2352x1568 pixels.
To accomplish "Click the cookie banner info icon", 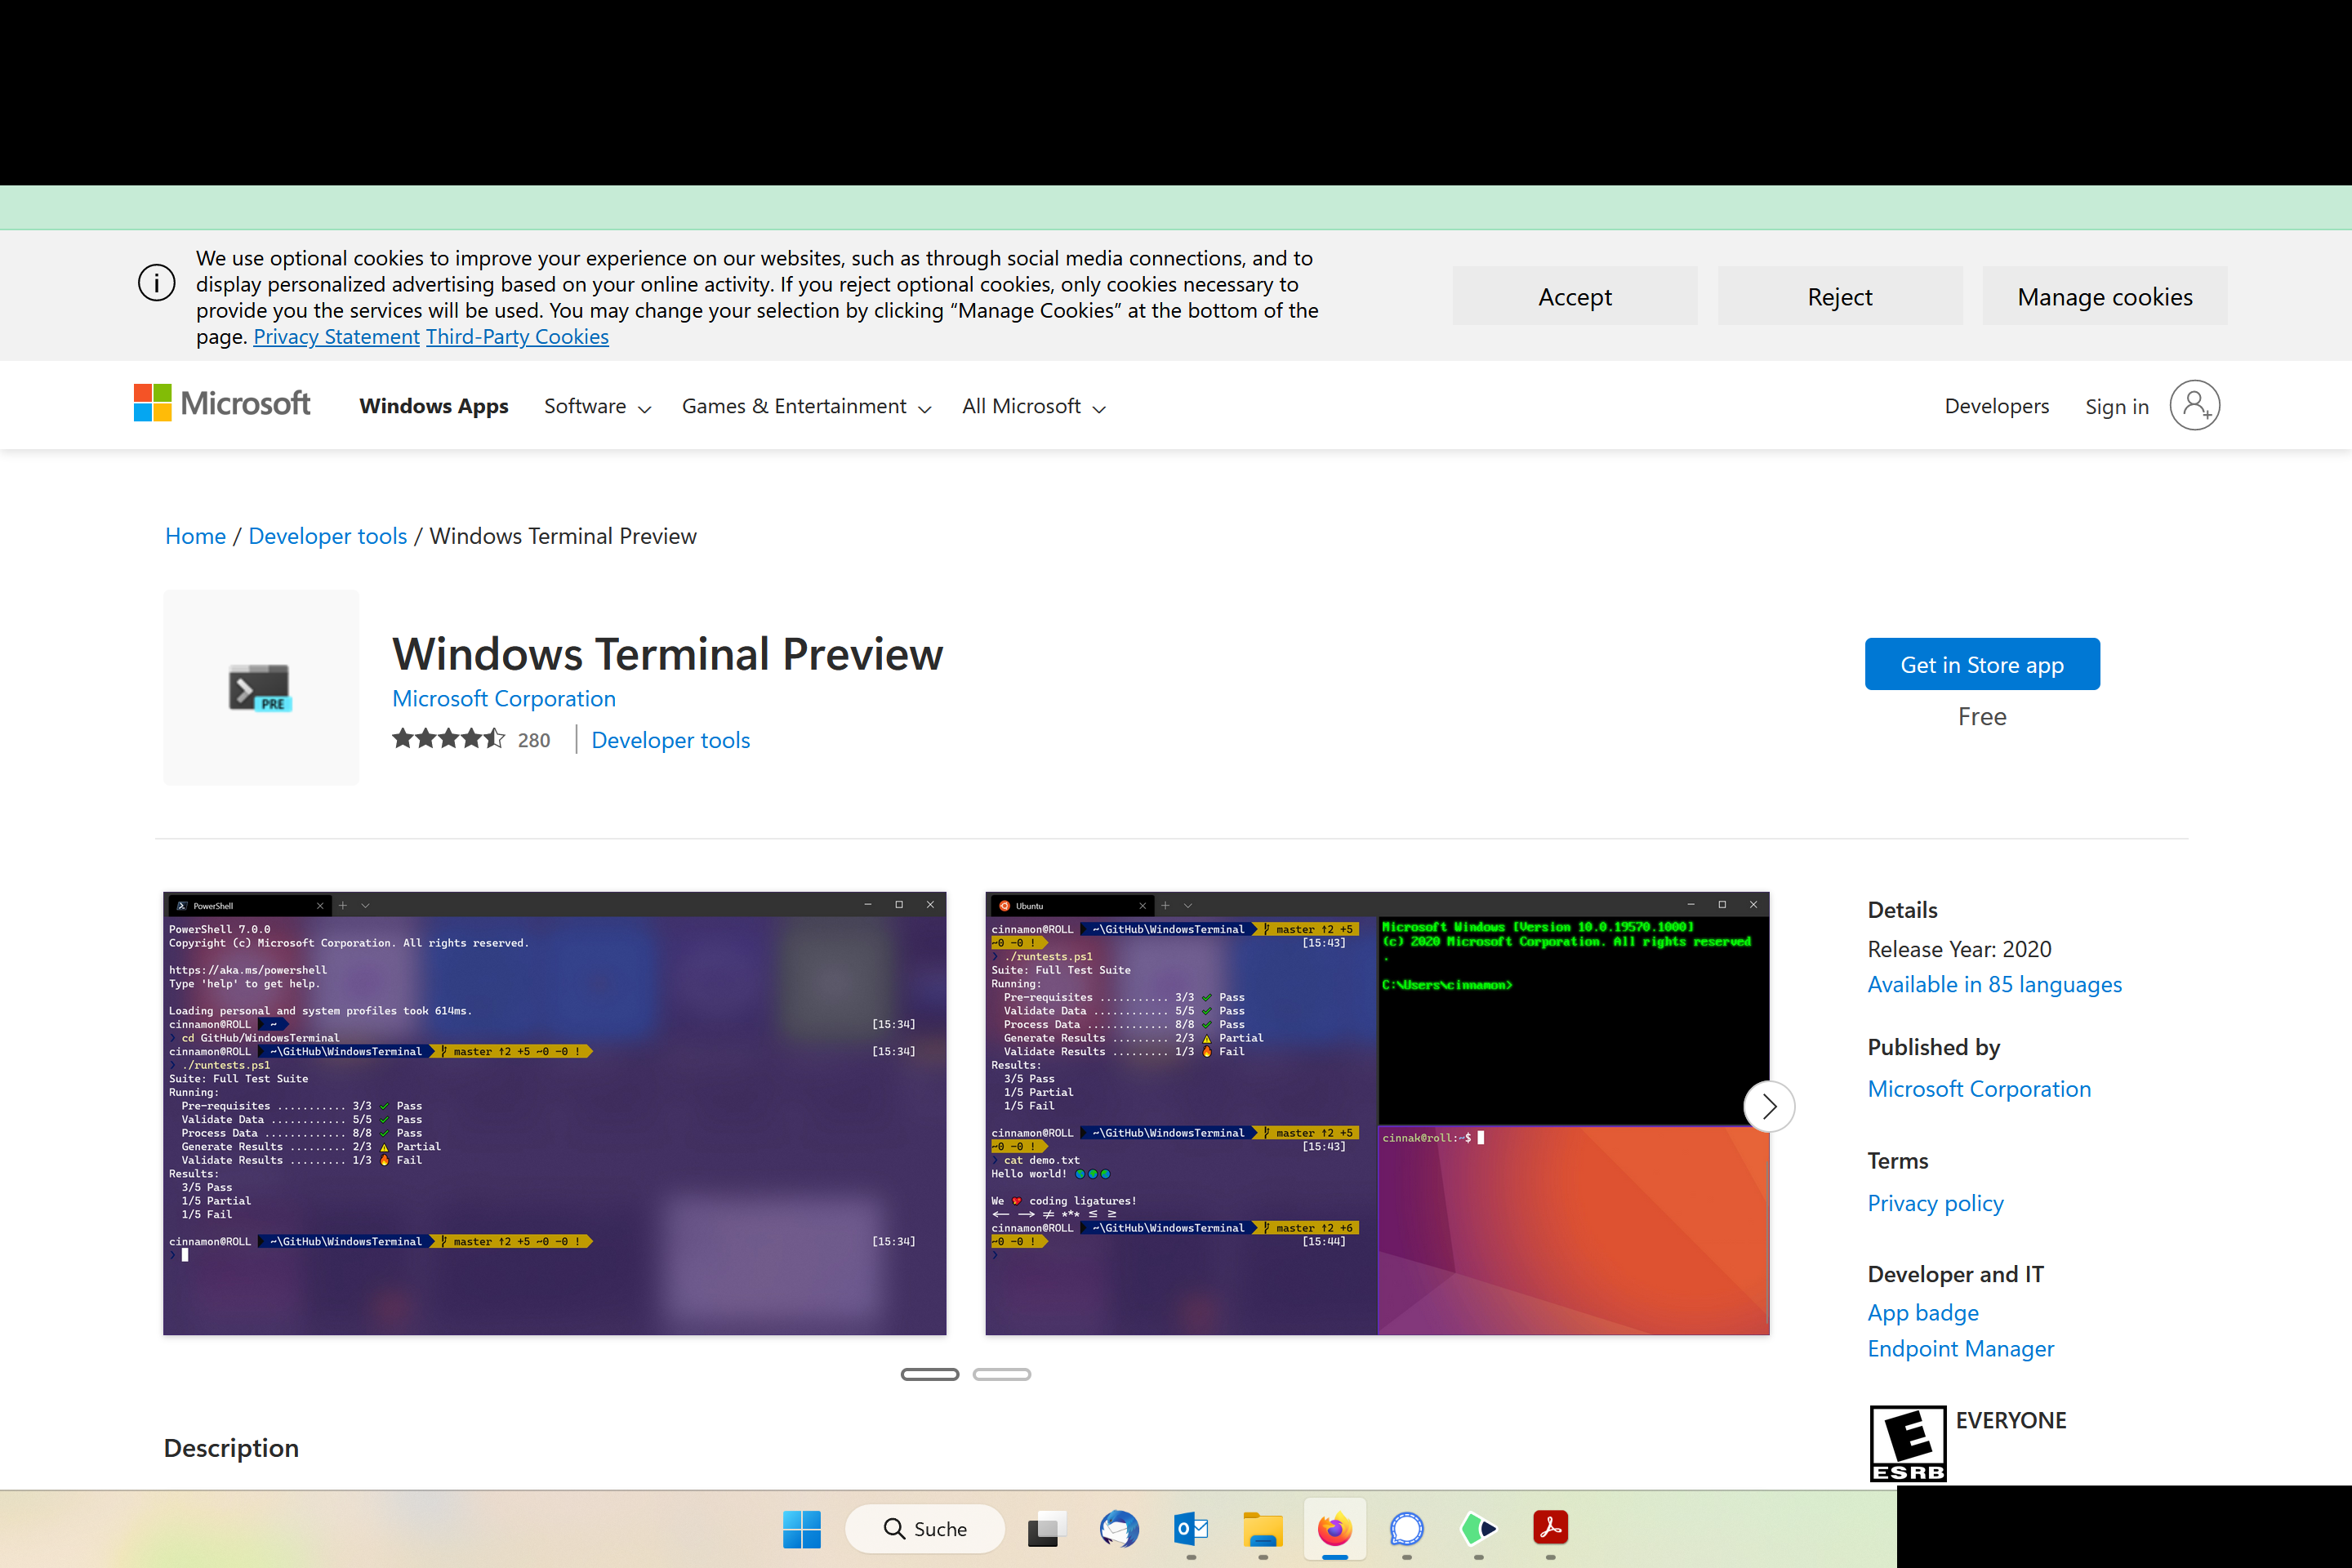I will (157, 283).
